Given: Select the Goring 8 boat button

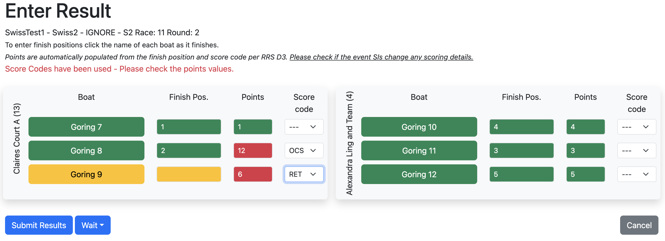Looking at the screenshot, I should [x=86, y=150].
